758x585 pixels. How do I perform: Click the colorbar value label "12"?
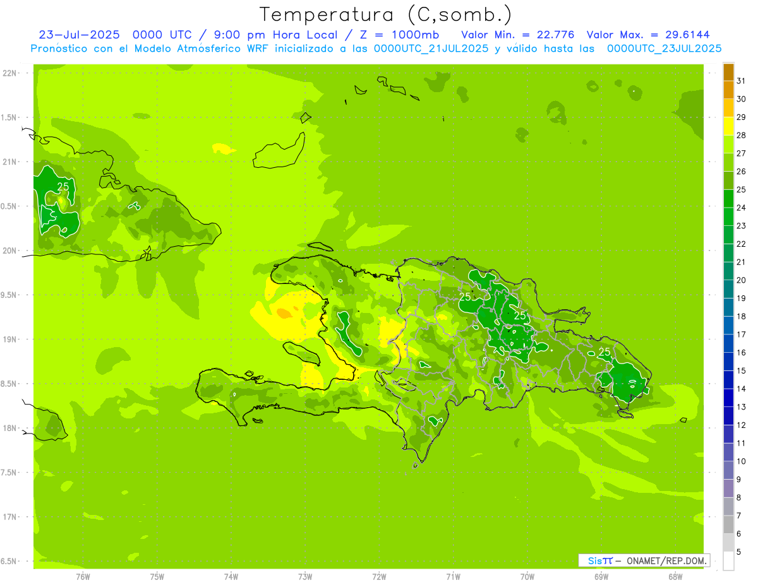tap(742, 425)
